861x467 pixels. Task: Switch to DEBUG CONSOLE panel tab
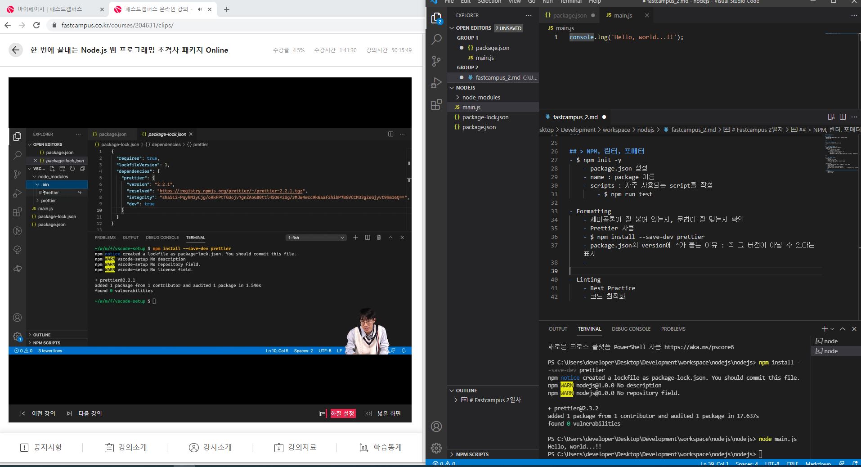coord(631,329)
